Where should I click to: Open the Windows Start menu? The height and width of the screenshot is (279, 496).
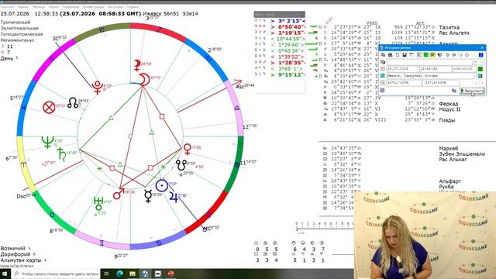coord(5,274)
